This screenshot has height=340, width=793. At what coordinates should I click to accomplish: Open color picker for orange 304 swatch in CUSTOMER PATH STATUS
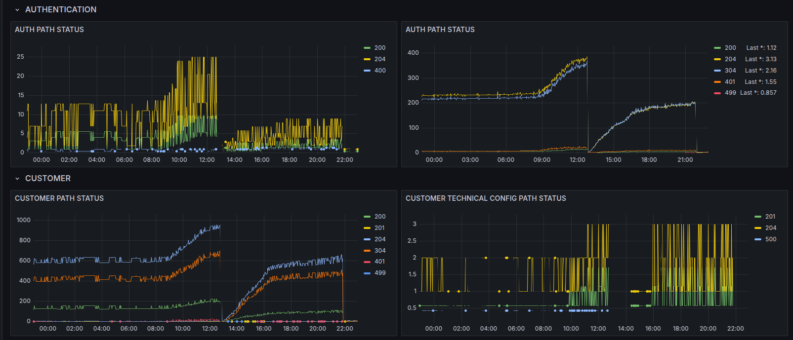[x=367, y=251]
